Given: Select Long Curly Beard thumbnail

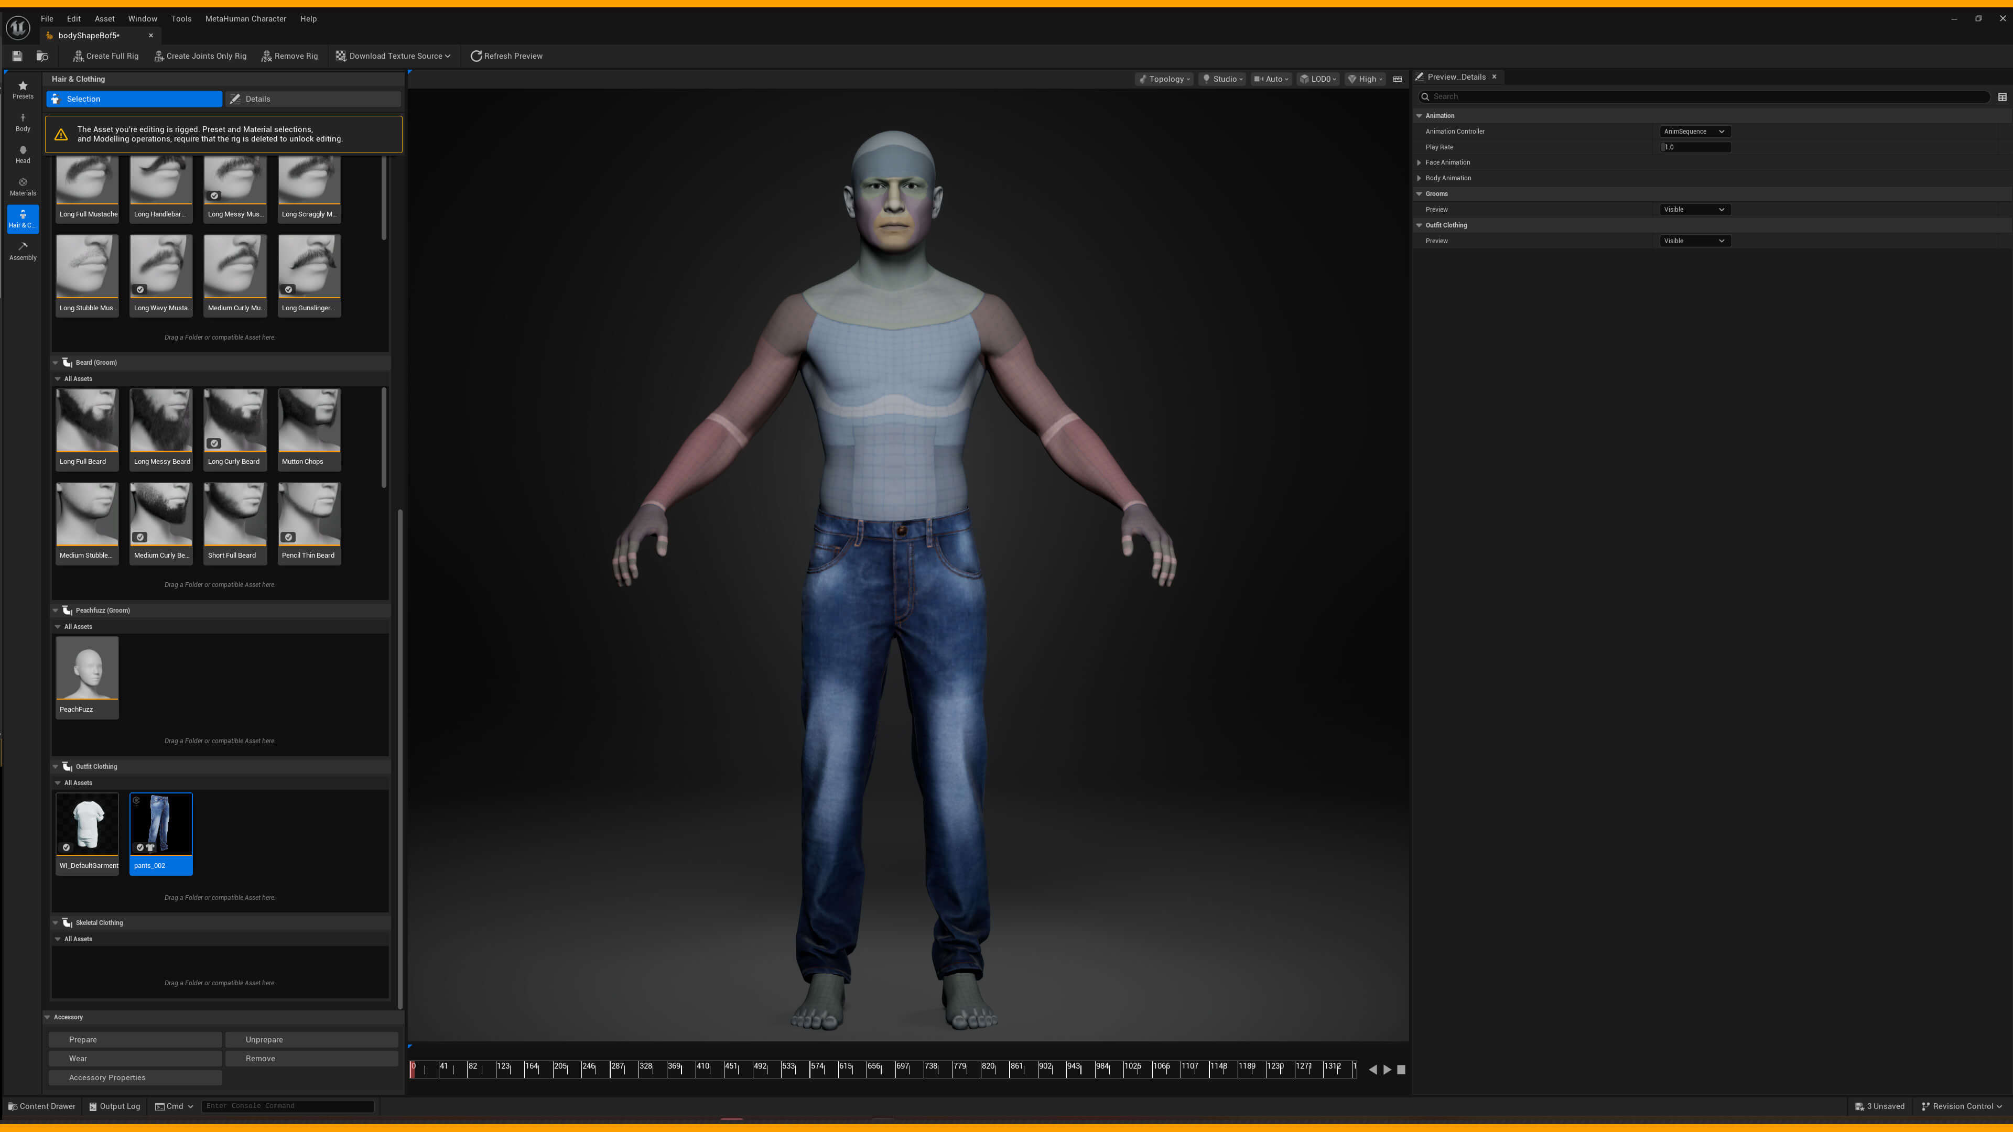Looking at the screenshot, I should pyautogui.click(x=235, y=429).
